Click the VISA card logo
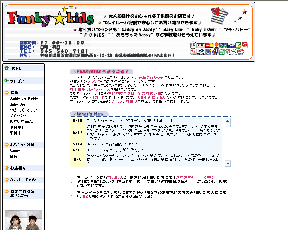 200,45
